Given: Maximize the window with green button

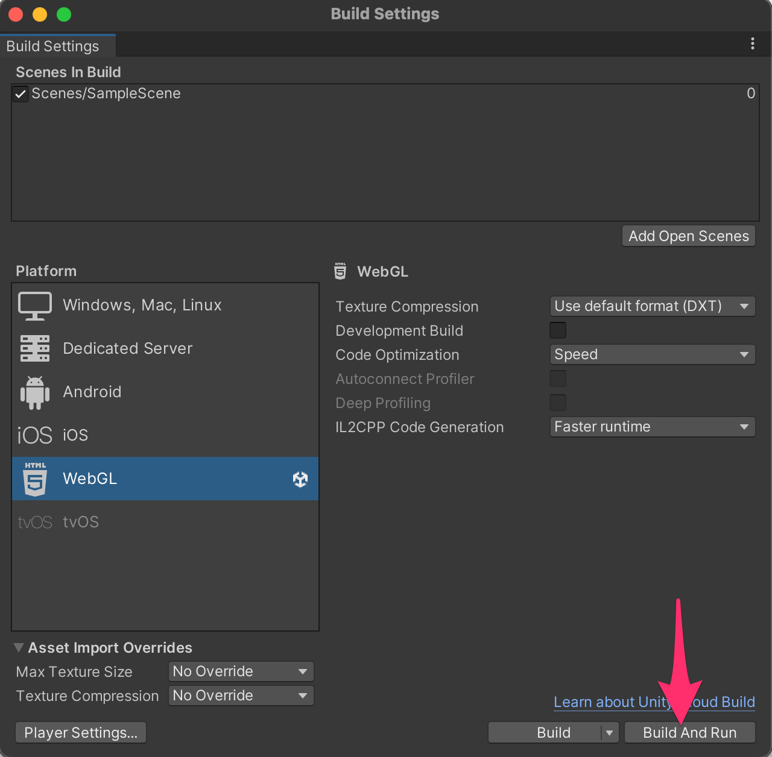Looking at the screenshot, I should coord(64,14).
